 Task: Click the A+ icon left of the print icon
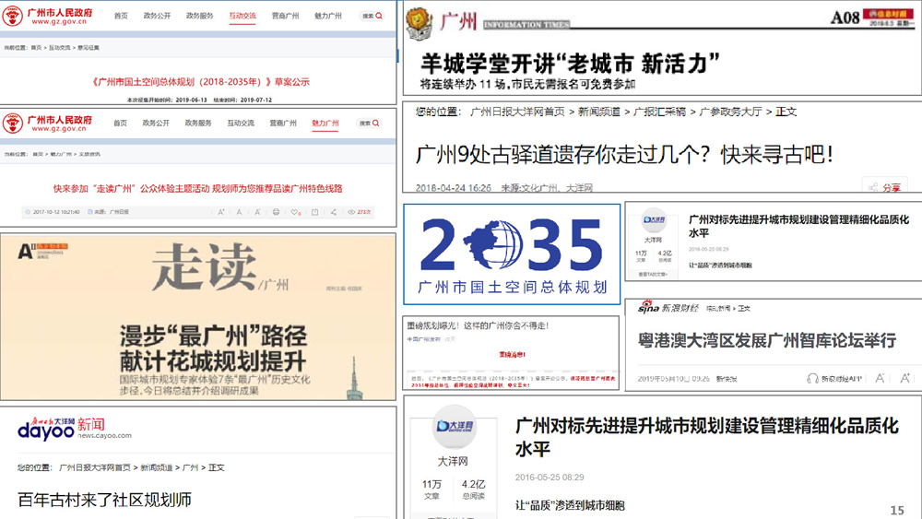click(219, 212)
